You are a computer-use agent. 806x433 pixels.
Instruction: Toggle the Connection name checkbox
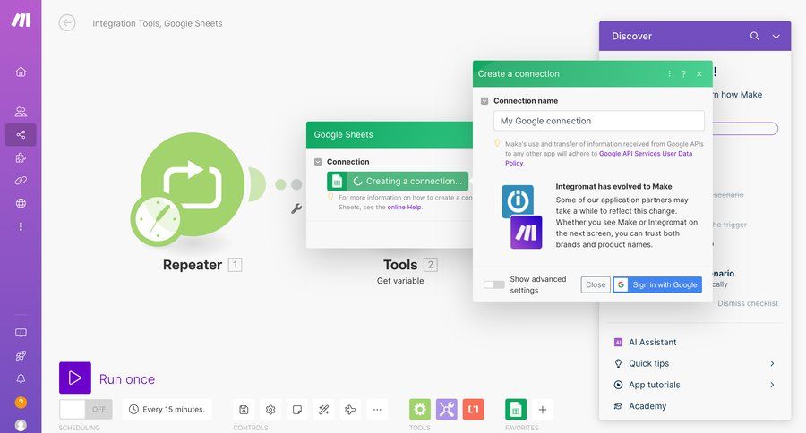[484, 101]
